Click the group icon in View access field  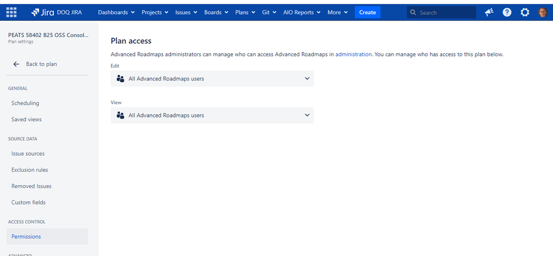pos(120,115)
